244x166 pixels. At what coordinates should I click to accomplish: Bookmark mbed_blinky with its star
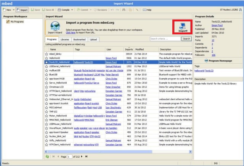click(x=47, y=54)
